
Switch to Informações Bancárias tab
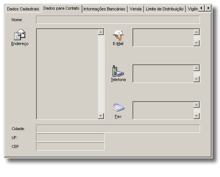tap(104, 9)
